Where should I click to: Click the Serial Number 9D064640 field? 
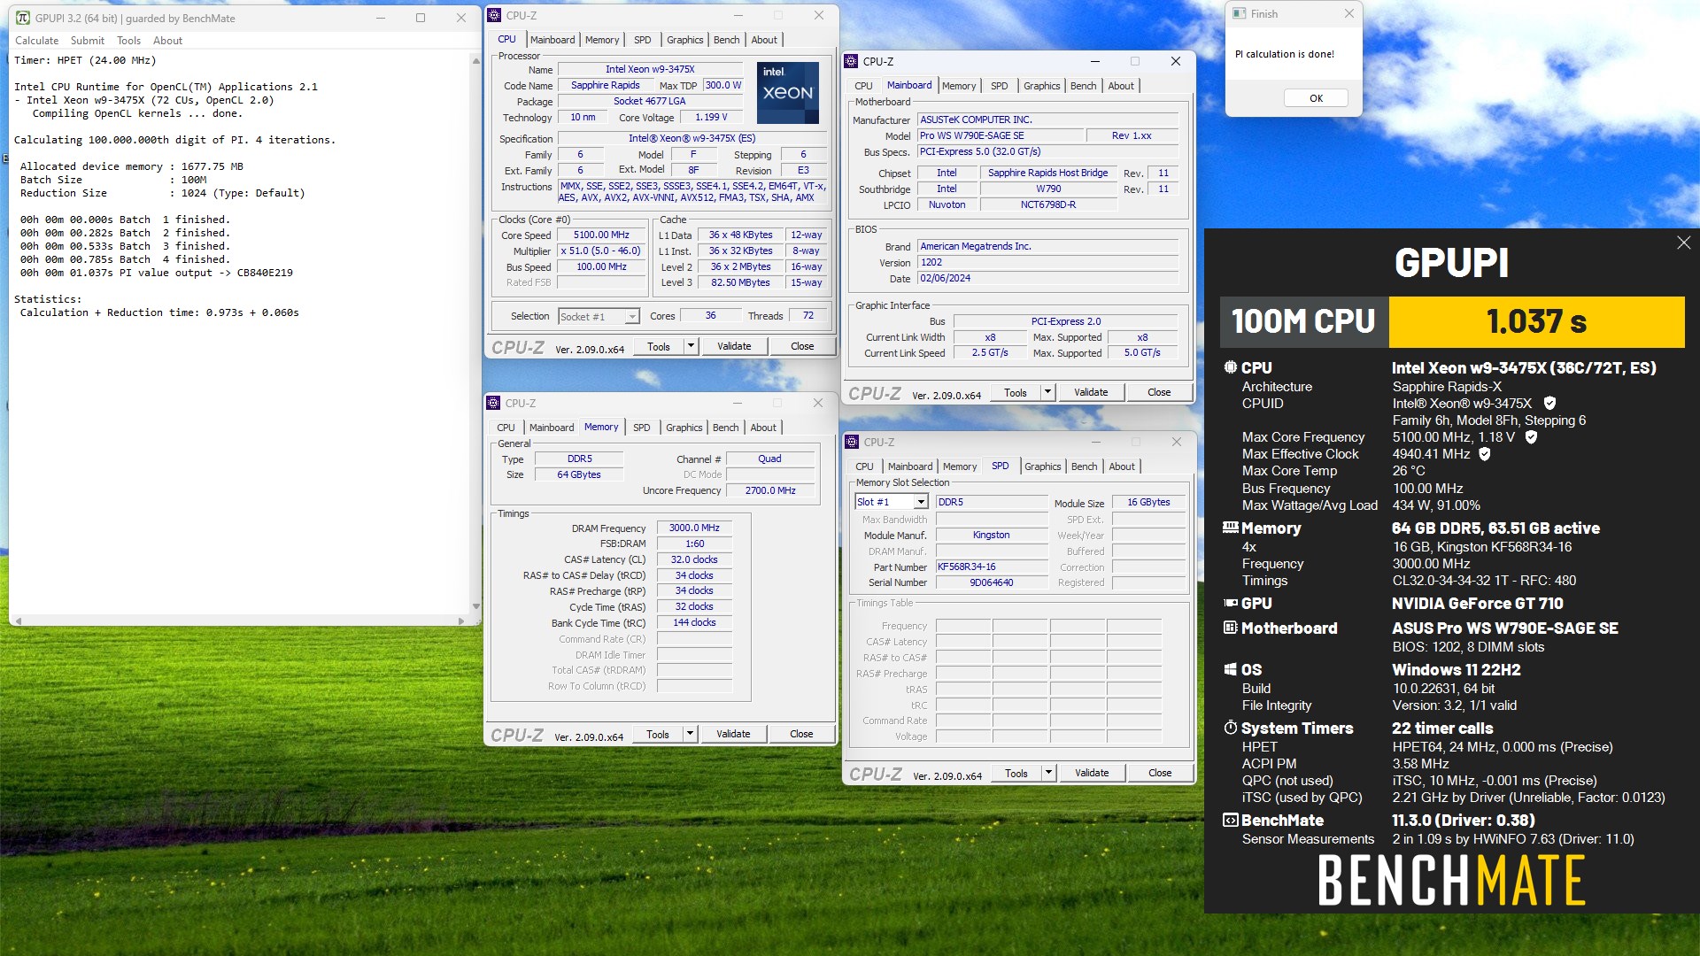point(992,582)
